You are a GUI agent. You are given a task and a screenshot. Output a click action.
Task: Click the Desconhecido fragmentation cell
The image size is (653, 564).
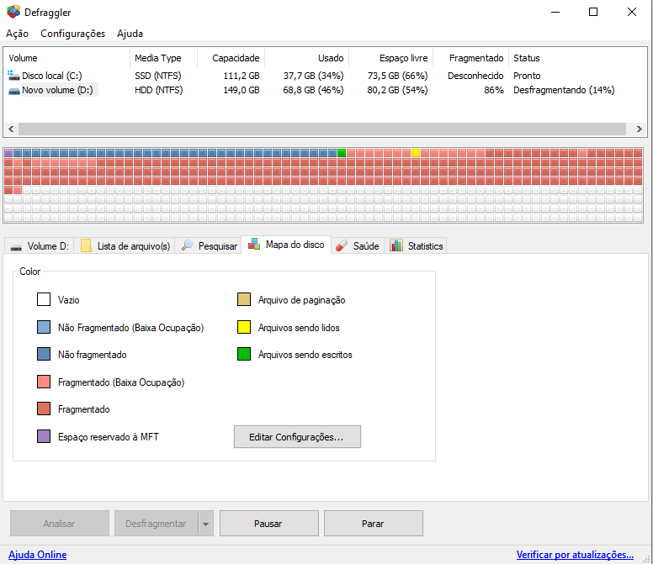pos(475,76)
